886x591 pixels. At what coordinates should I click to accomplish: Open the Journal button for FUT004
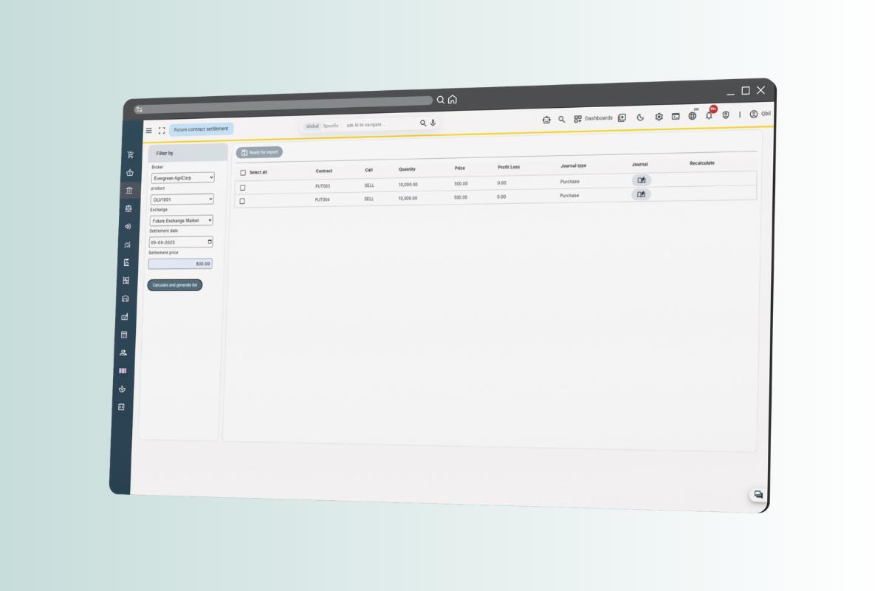(x=641, y=194)
